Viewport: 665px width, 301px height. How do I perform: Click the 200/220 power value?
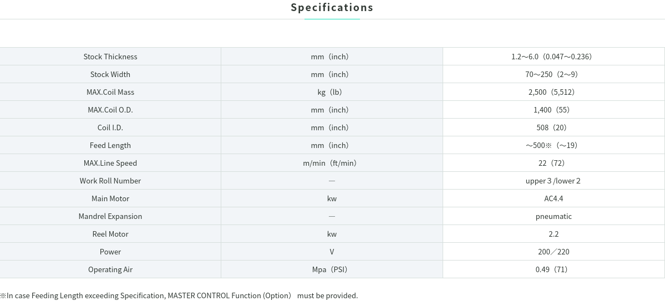(x=554, y=252)
